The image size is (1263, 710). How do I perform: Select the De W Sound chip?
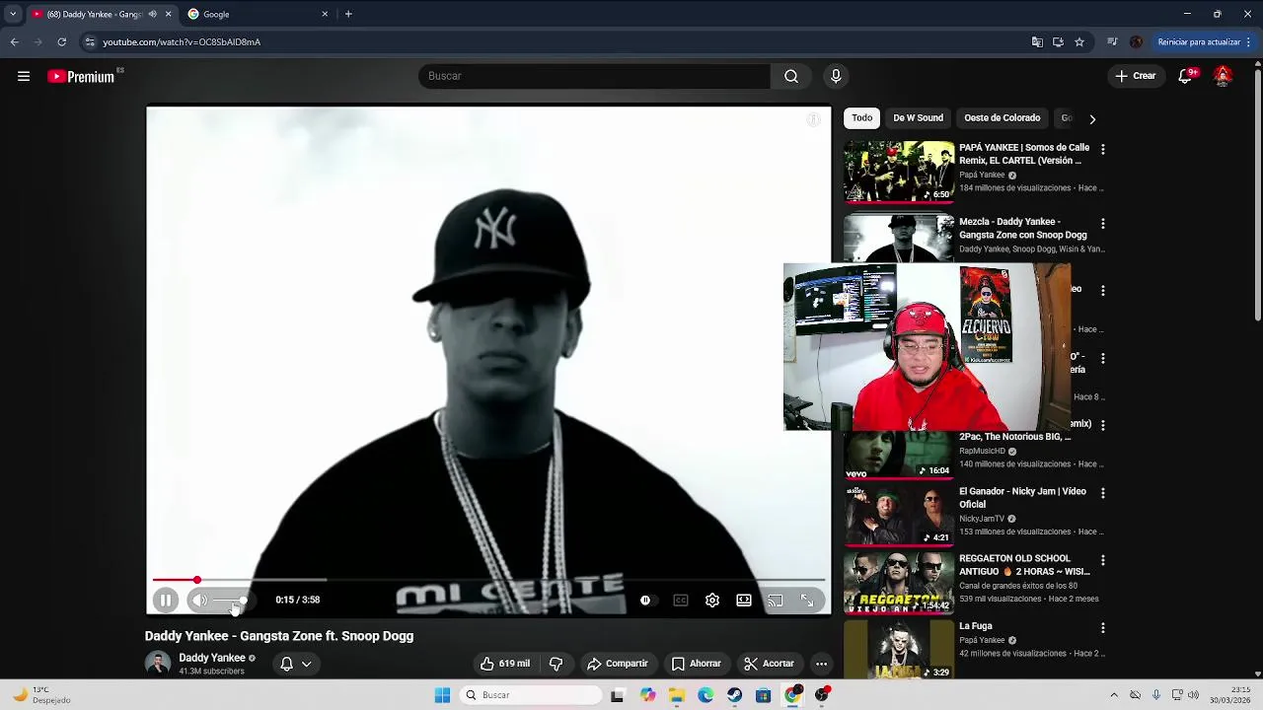918,118
